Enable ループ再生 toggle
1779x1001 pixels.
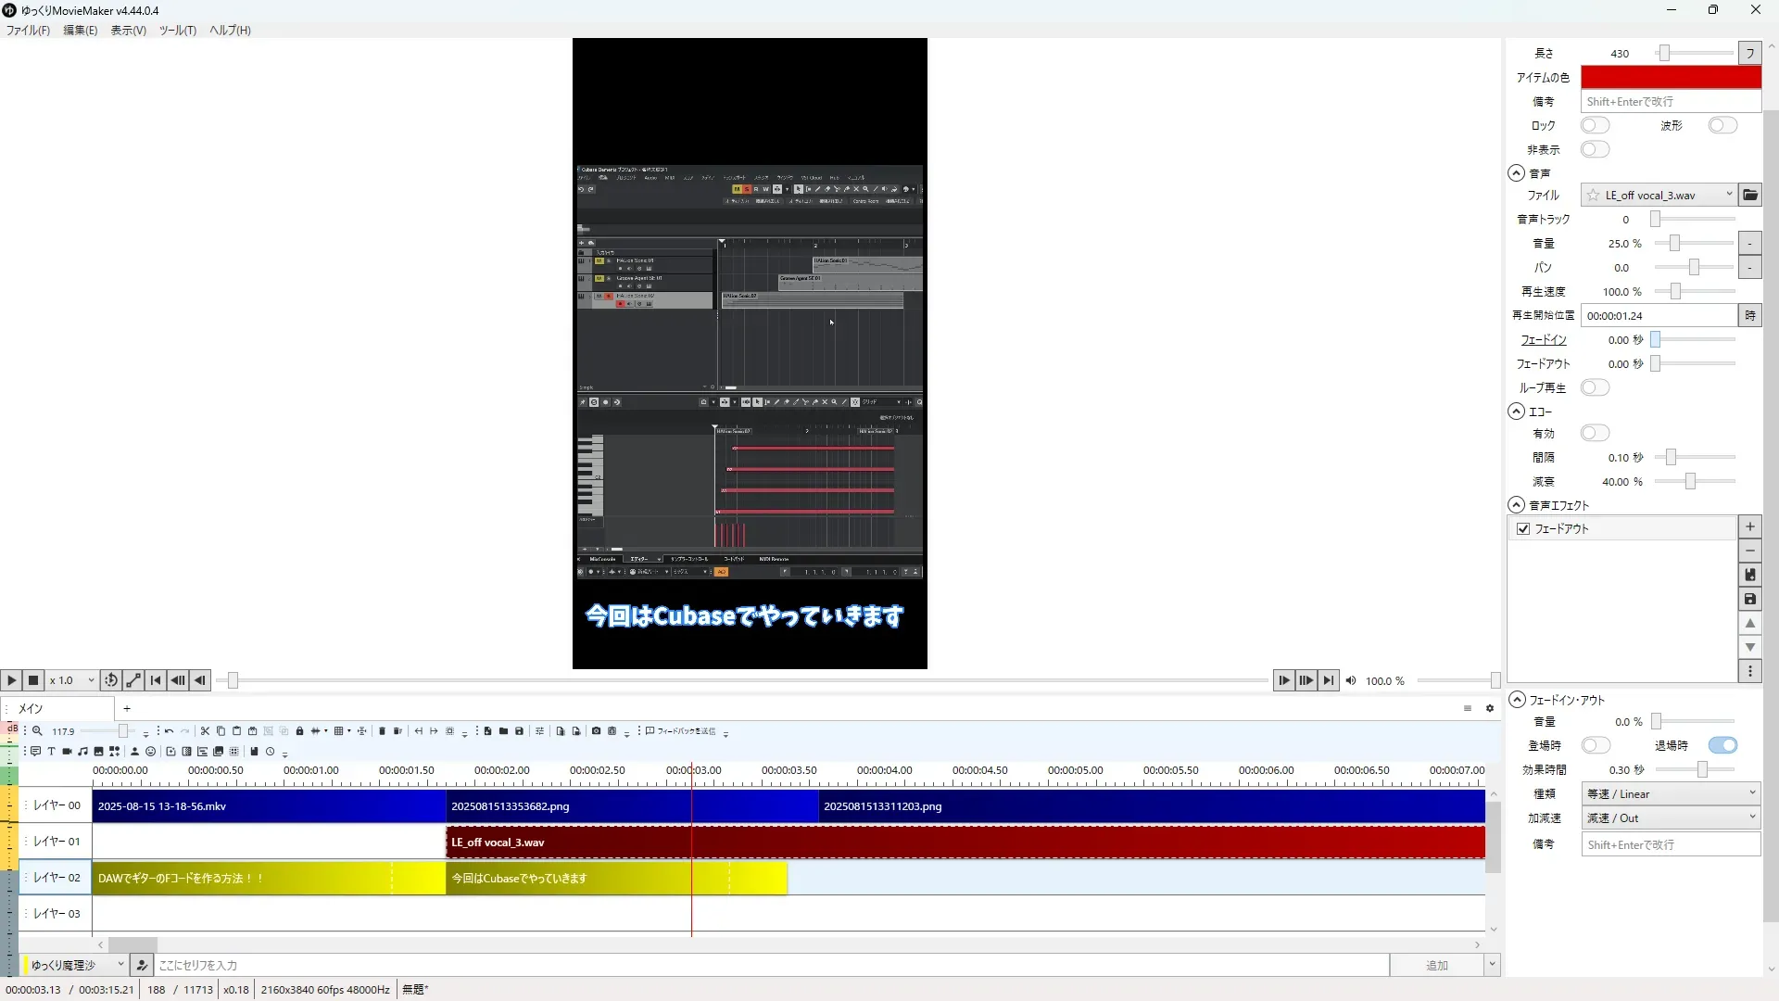pyautogui.click(x=1595, y=387)
